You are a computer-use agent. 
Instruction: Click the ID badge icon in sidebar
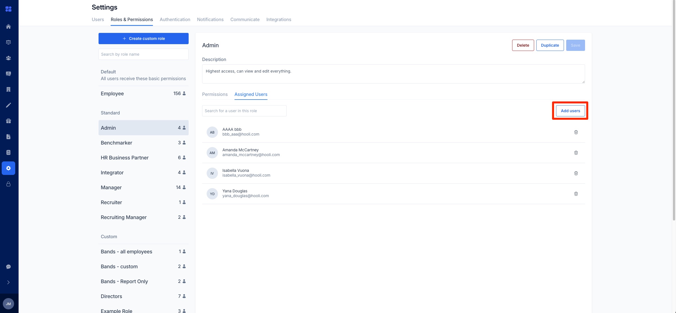pyautogui.click(x=8, y=73)
